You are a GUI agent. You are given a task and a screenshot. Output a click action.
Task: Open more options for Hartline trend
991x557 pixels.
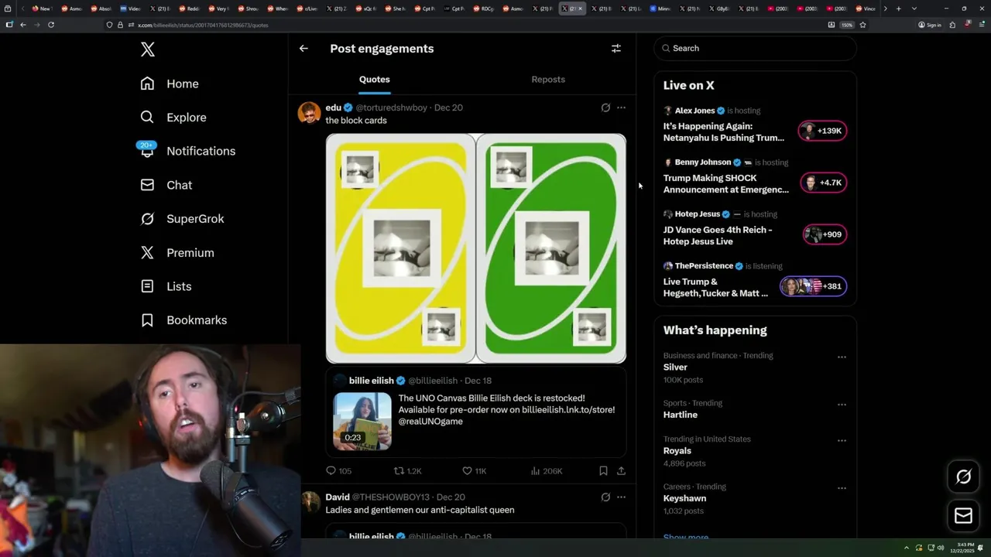[842, 405]
